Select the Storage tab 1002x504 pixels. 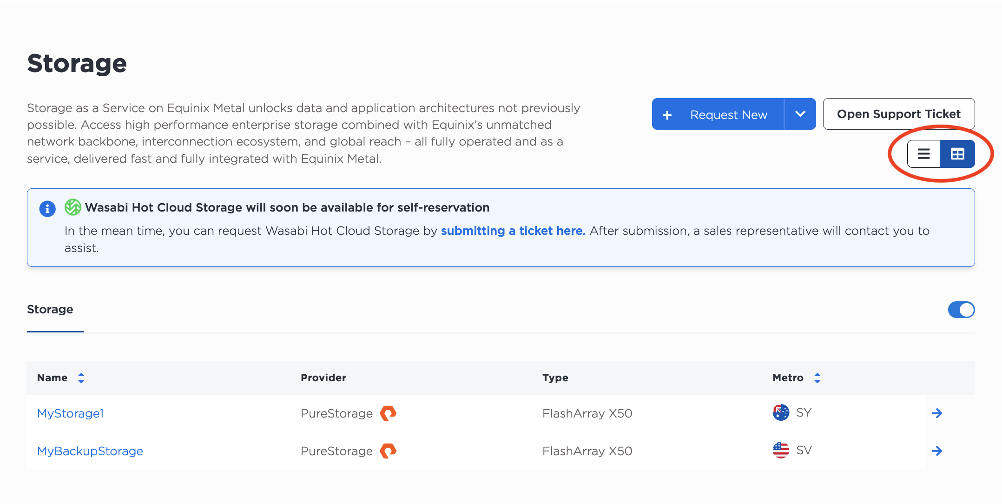coord(50,310)
